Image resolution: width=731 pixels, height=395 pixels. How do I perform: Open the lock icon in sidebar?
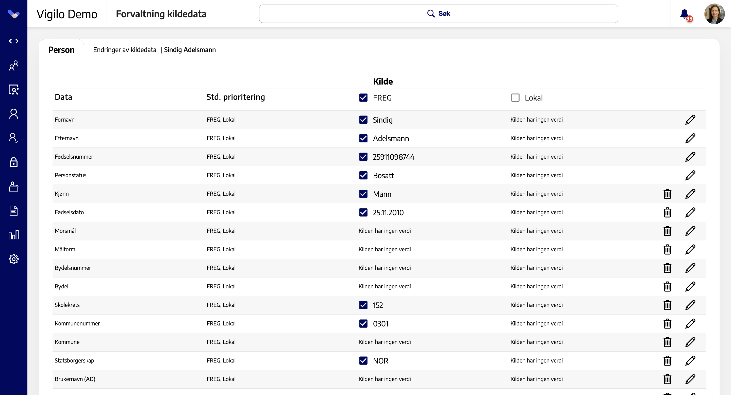(x=14, y=162)
